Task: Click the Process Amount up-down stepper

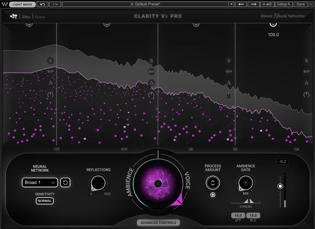Action: (213, 183)
